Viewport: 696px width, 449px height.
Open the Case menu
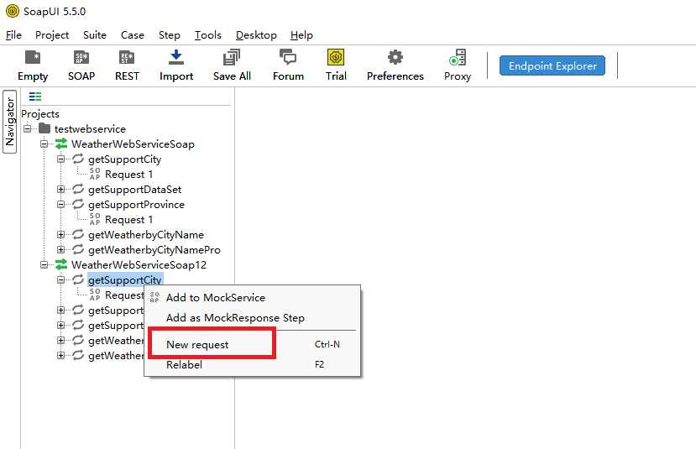click(x=133, y=35)
